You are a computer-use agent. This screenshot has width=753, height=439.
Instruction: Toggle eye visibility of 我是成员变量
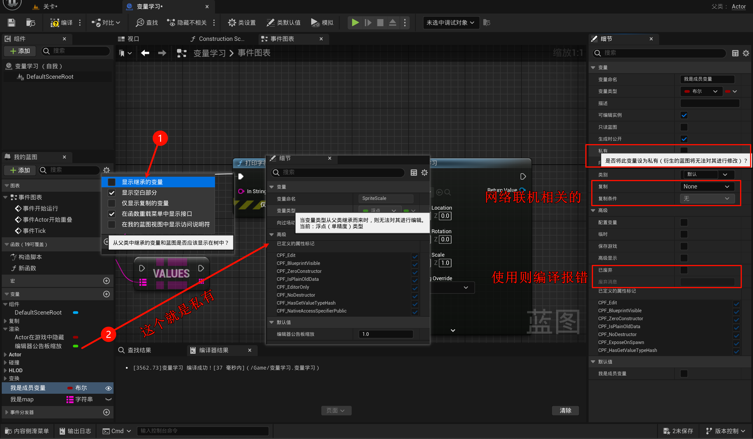108,388
